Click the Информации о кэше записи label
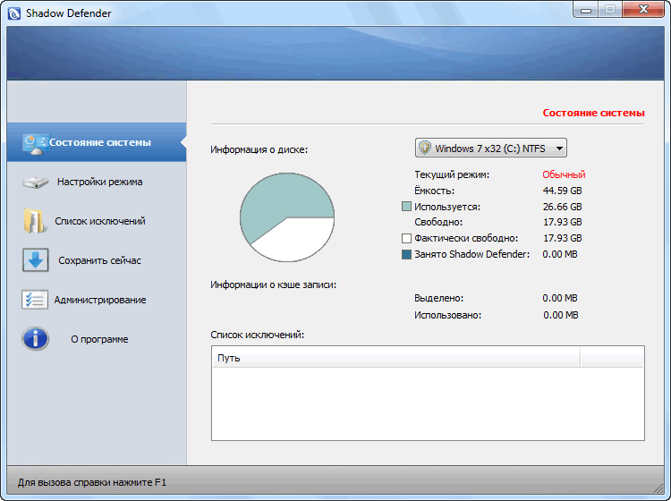The width and height of the screenshot is (671, 501). pos(274,284)
